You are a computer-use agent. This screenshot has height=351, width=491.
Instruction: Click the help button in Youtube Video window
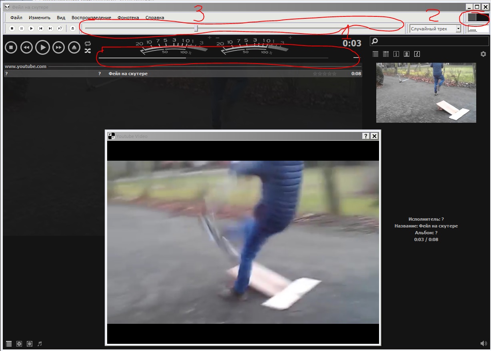[x=366, y=136]
